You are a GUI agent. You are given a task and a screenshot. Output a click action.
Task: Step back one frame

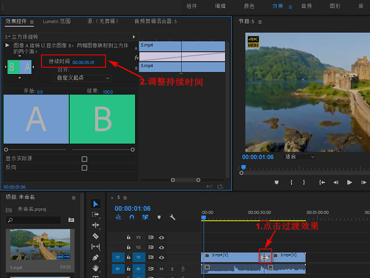point(336,182)
